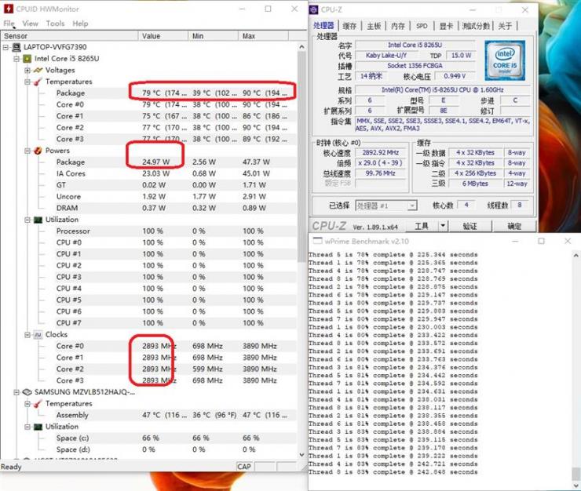Click the SAMSUNG MZVLB512HAJQ drive icon

pos(27,392)
